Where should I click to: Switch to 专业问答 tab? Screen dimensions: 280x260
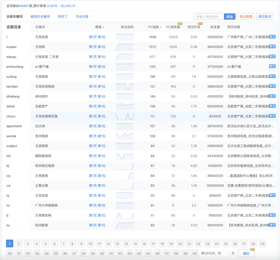pyautogui.click(x=82, y=17)
